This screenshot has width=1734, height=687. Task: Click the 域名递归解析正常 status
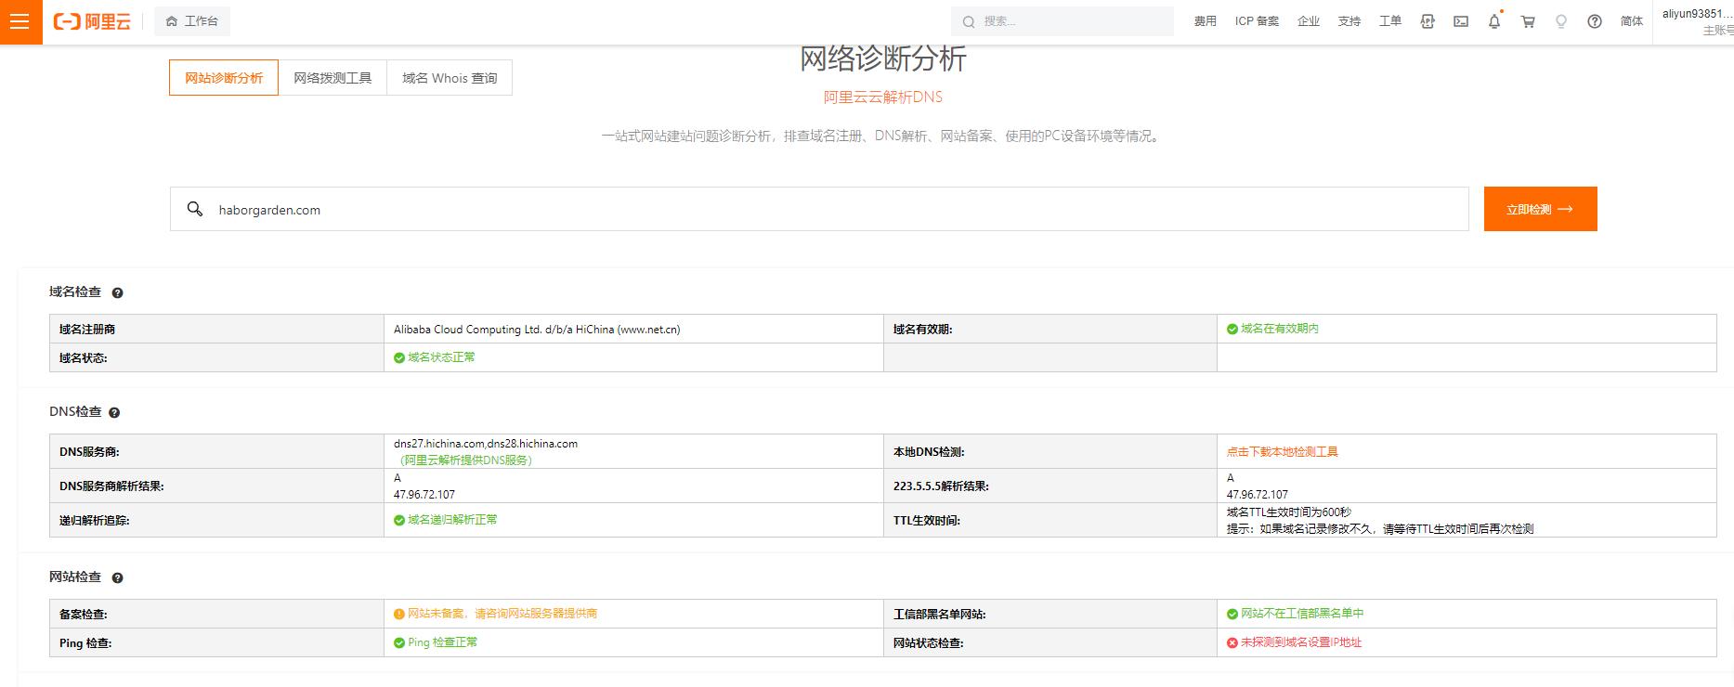tap(446, 520)
